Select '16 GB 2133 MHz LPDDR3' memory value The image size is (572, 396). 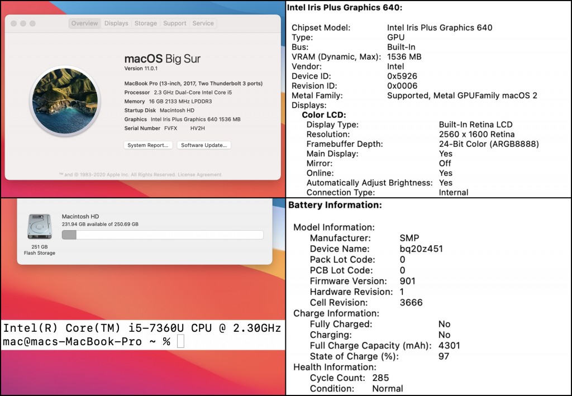[x=180, y=101]
